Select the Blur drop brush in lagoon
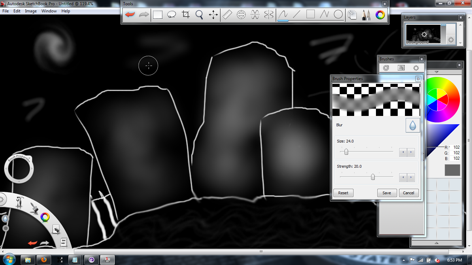The image size is (472, 265). click(5, 219)
